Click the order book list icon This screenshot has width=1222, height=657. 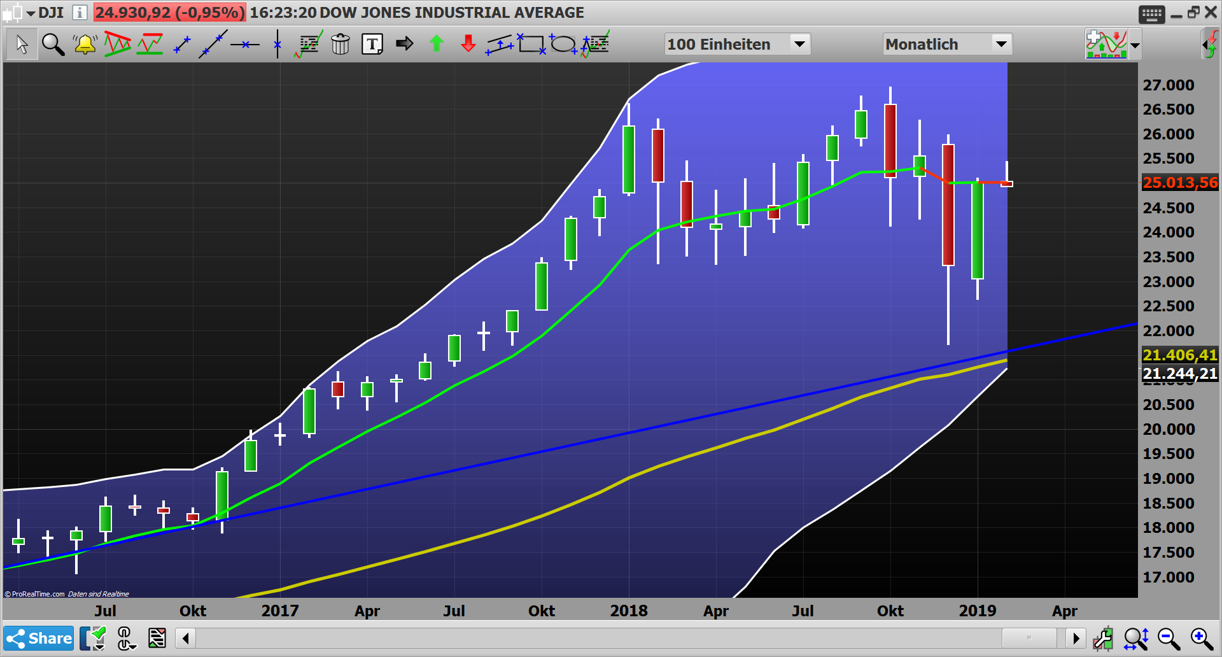coord(157,638)
